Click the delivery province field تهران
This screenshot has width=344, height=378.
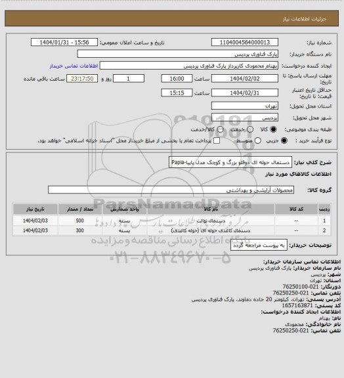click(245, 106)
